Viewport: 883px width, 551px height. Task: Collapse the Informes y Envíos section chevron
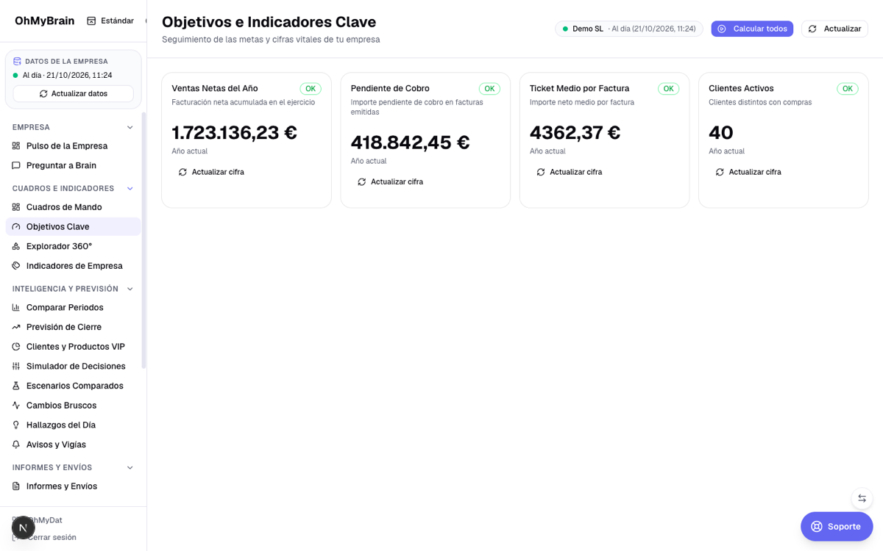point(130,467)
